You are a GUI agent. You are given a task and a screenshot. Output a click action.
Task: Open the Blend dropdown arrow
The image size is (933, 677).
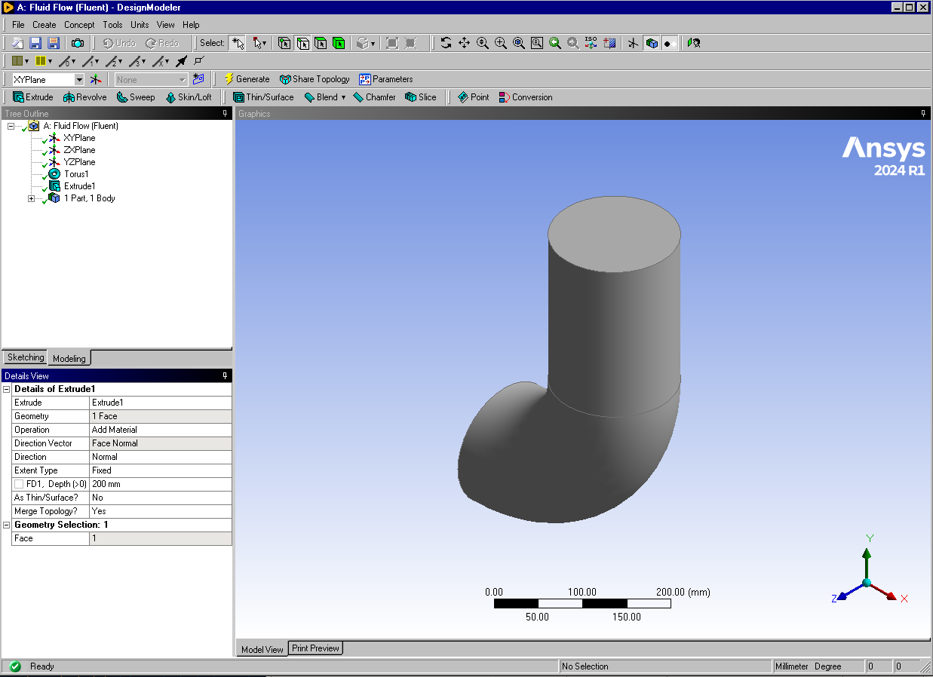tap(343, 97)
